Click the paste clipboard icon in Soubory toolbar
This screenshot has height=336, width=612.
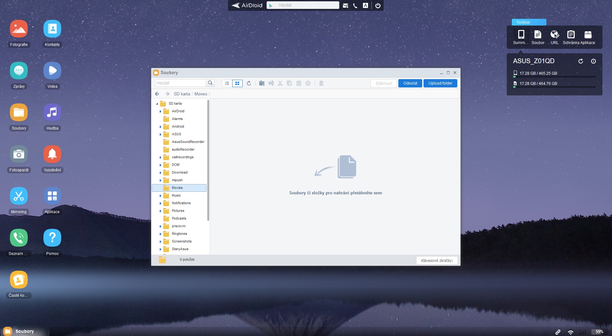pos(299,83)
